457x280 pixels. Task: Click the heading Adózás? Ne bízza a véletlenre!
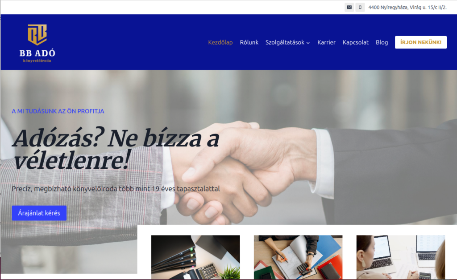(x=116, y=150)
